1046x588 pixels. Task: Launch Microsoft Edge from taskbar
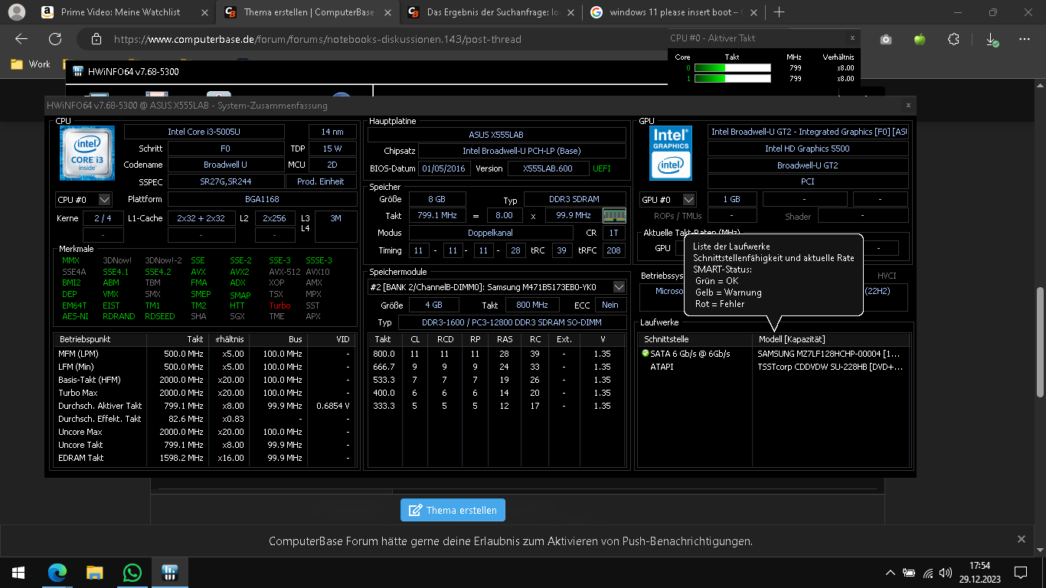(x=57, y=572)
